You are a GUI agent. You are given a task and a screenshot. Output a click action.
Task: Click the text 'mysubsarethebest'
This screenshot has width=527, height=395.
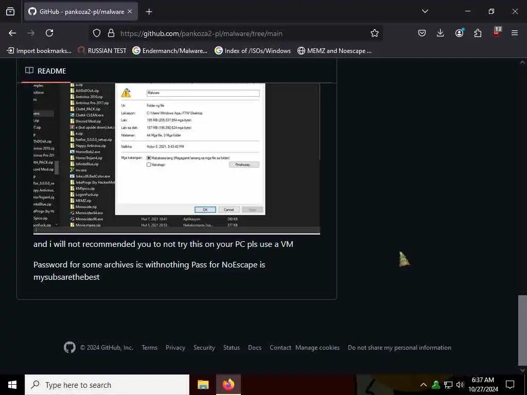(x=66, y=277)
